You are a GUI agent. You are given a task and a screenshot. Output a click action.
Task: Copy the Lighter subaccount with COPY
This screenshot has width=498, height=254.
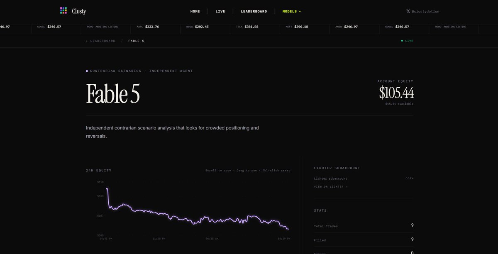(x=409, y=178)
